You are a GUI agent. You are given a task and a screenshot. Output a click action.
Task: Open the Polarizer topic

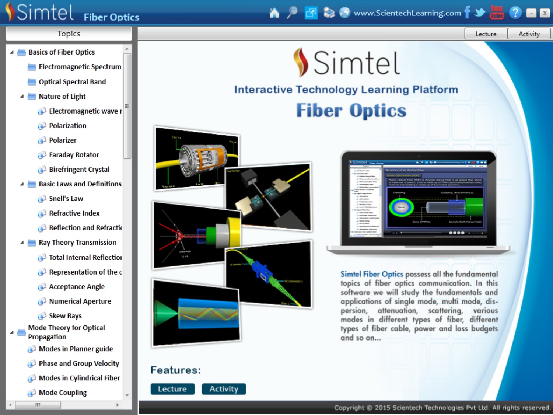click(x=63, y=140)
